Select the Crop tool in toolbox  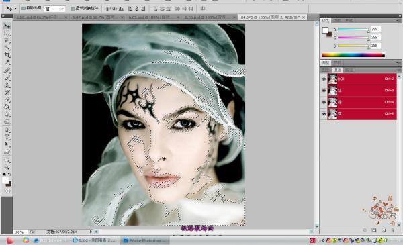7,54
